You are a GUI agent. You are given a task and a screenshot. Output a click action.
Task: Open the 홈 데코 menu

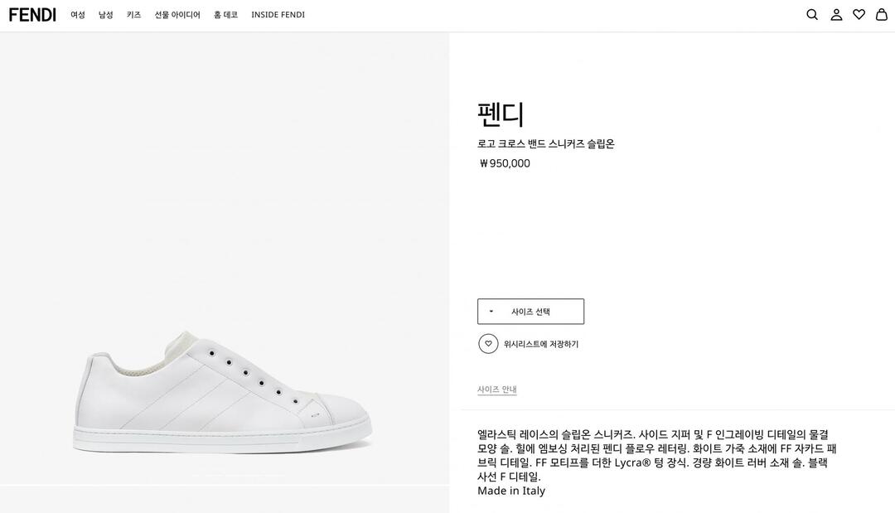point(225,15)
